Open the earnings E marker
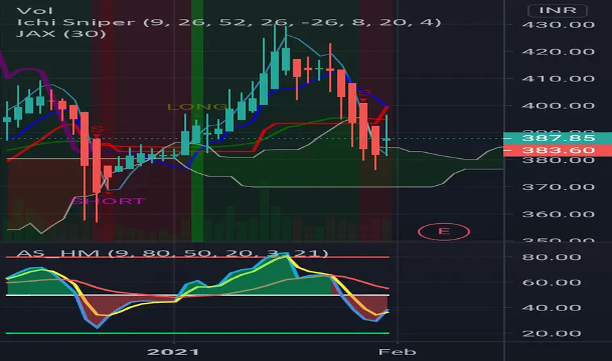 [444, 232]
